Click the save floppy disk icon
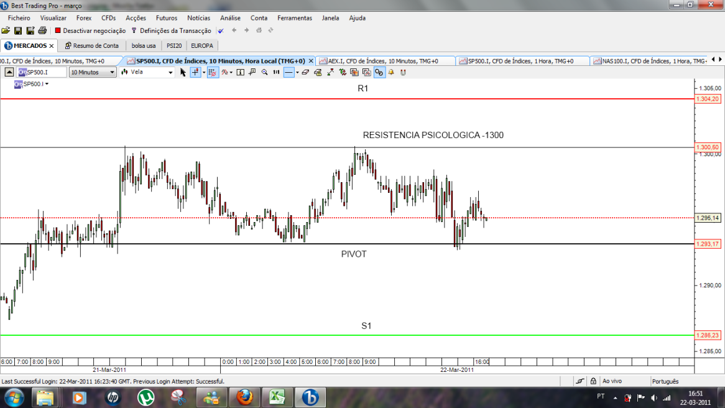725x408 pixels. tap(18, 30)
